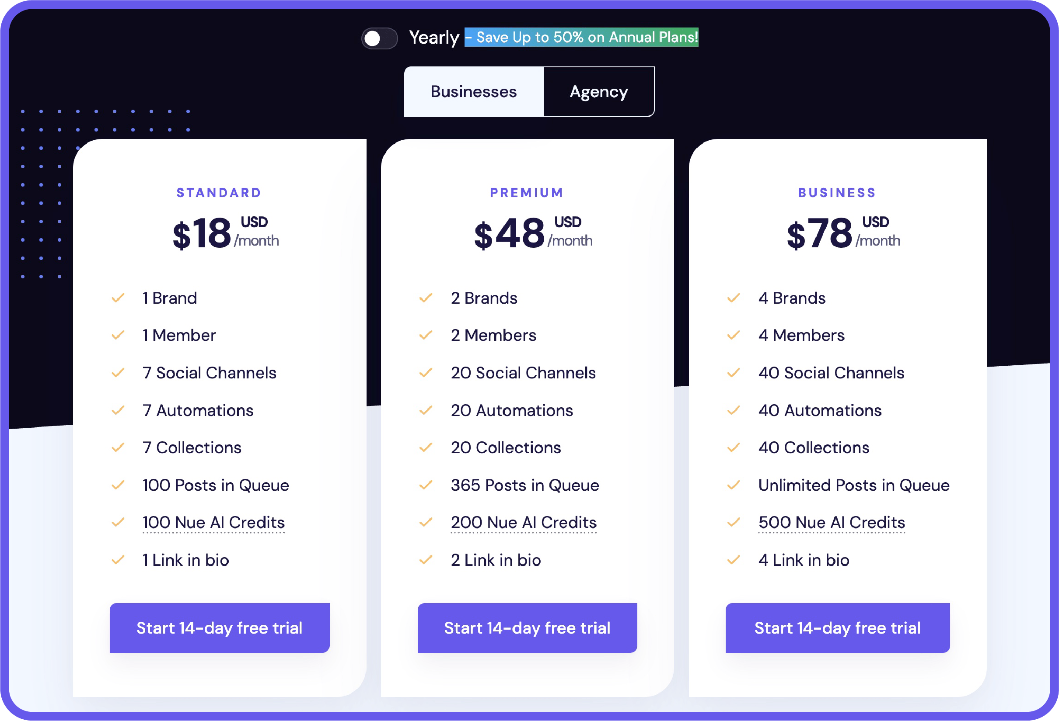
Task: Start the Business plan 14-day free trial
Action: point(837,627)
